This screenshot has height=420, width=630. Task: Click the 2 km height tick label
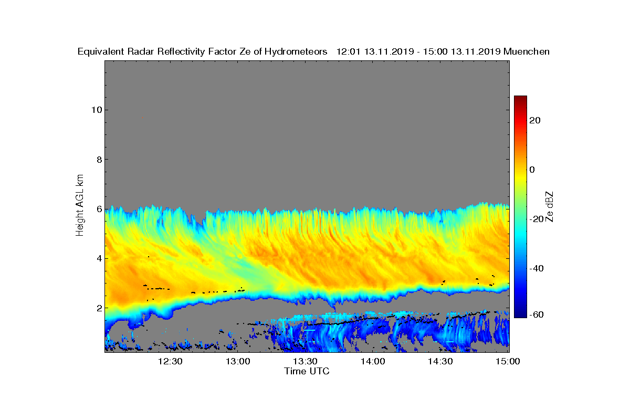point(99,308)
